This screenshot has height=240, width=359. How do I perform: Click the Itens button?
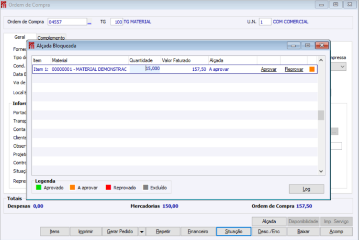pyautogui.click(x=55, y=231)
